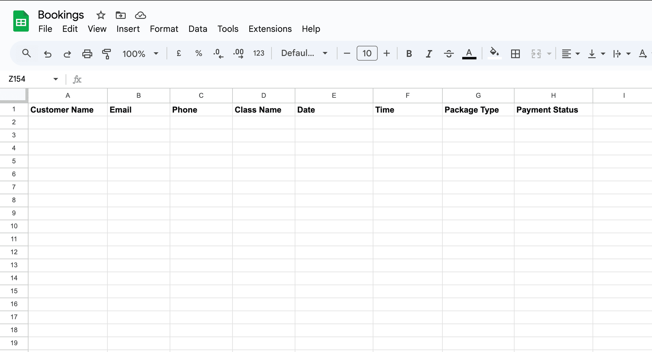Expand the name box dropdown
652x352 pixels.
tap(55, 79)
